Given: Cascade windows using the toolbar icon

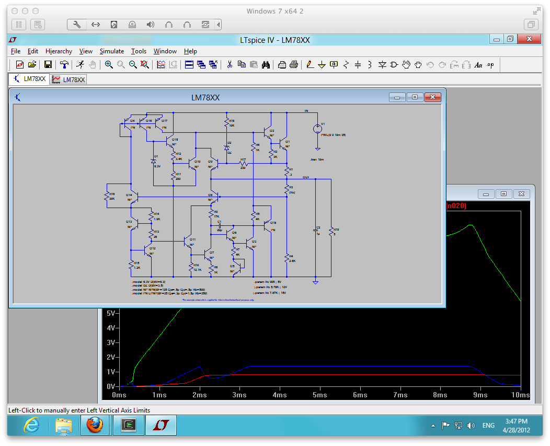Looking at the screenshot, I should tap(201, 64).
